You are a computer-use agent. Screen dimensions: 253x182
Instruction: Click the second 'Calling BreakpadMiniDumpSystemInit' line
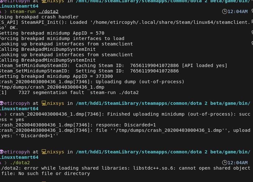pyautogui.click(x=48, y=60)
